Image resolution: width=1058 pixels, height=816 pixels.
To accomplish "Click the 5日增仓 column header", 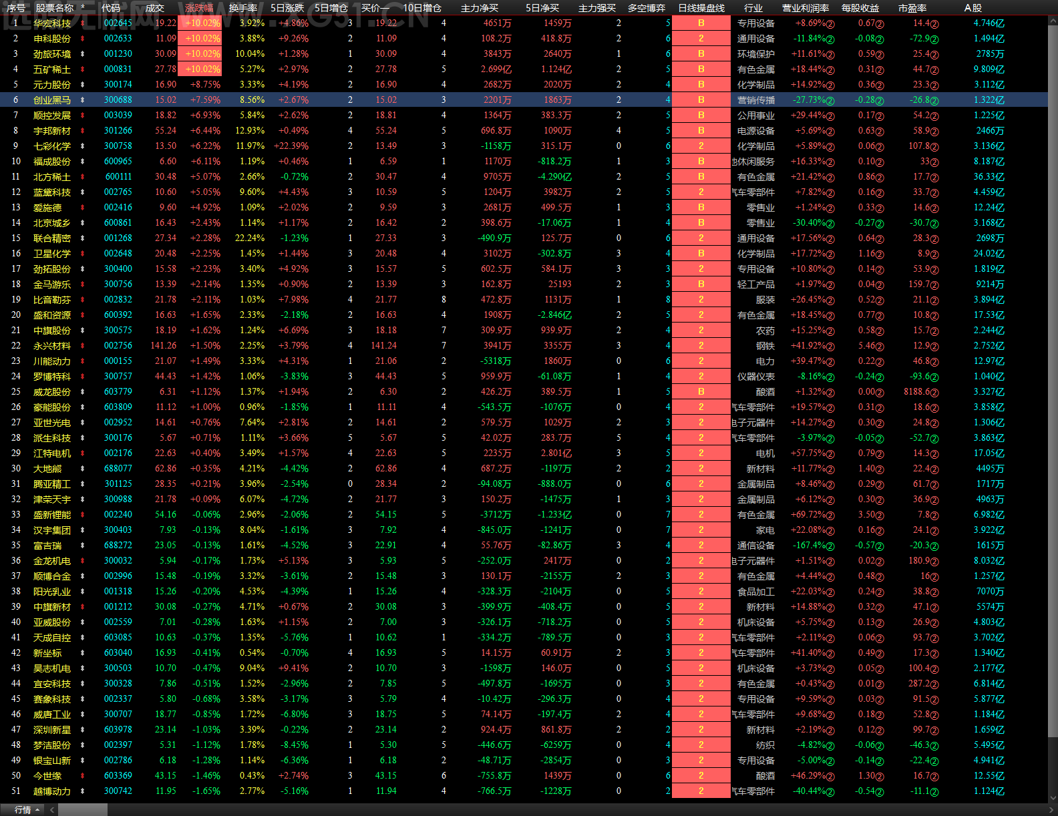I will (331, 8).
